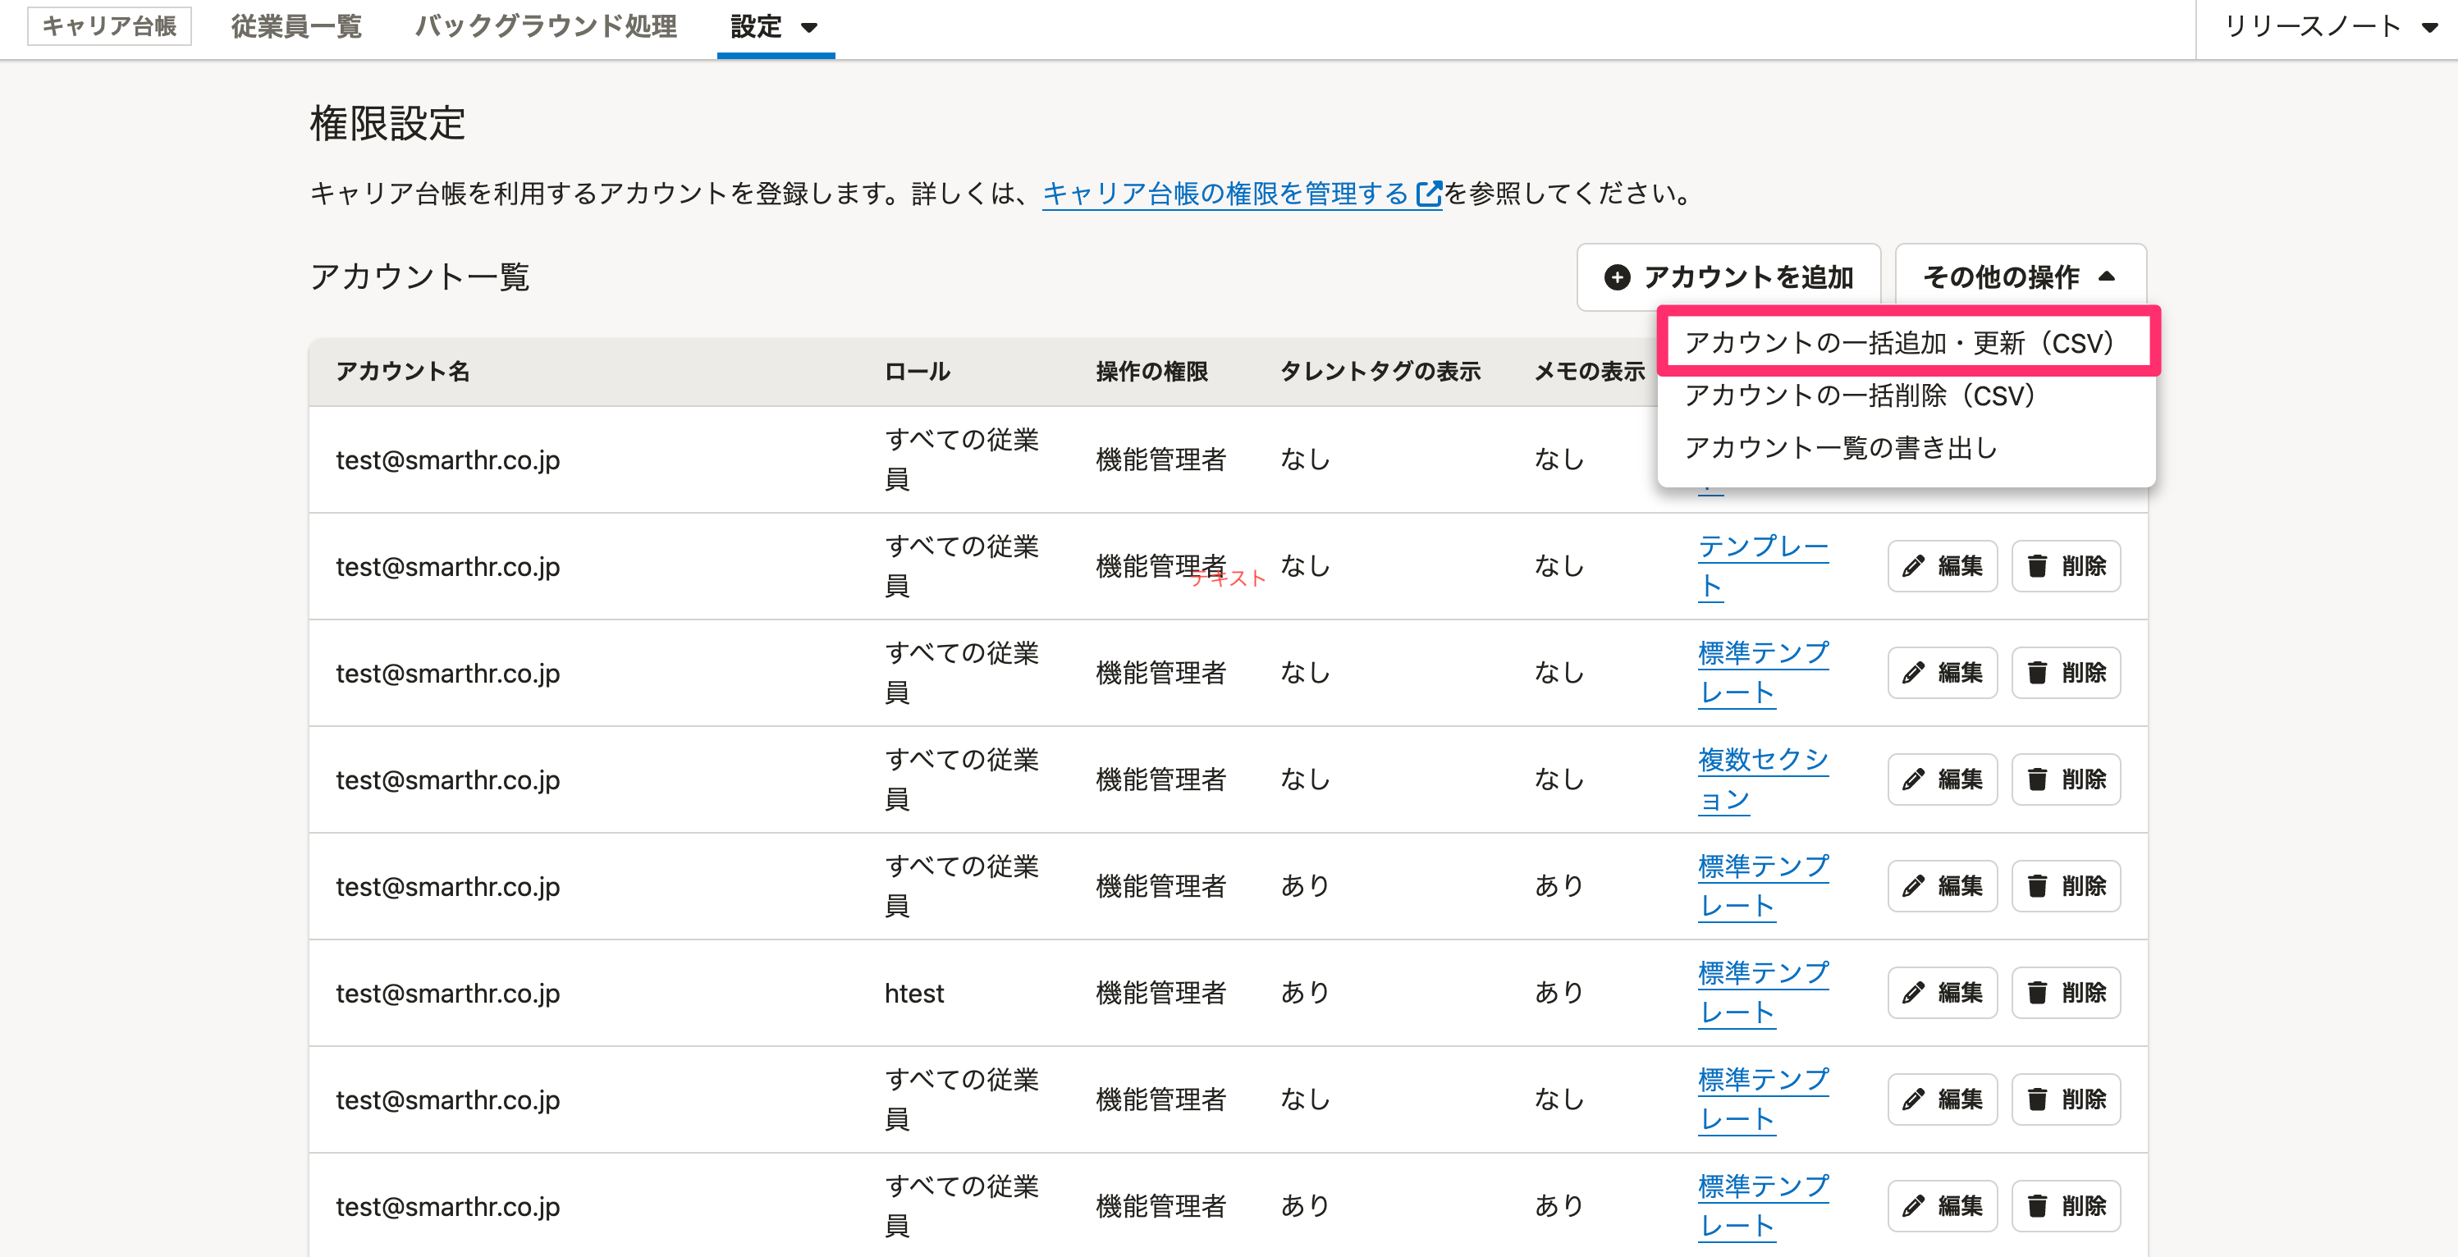This screenshot has height=1257, width=2458.
Task: Open the リリースノート dropdown
Action: (2331, 27)
